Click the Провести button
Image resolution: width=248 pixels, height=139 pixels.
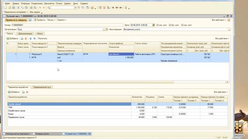[x=40, y=20]
